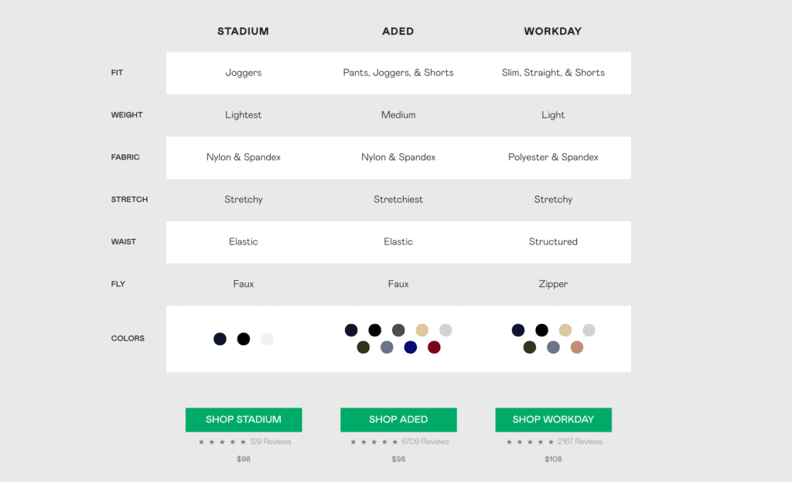Pick the royal blue swatch under Aded

pos(410,347)
